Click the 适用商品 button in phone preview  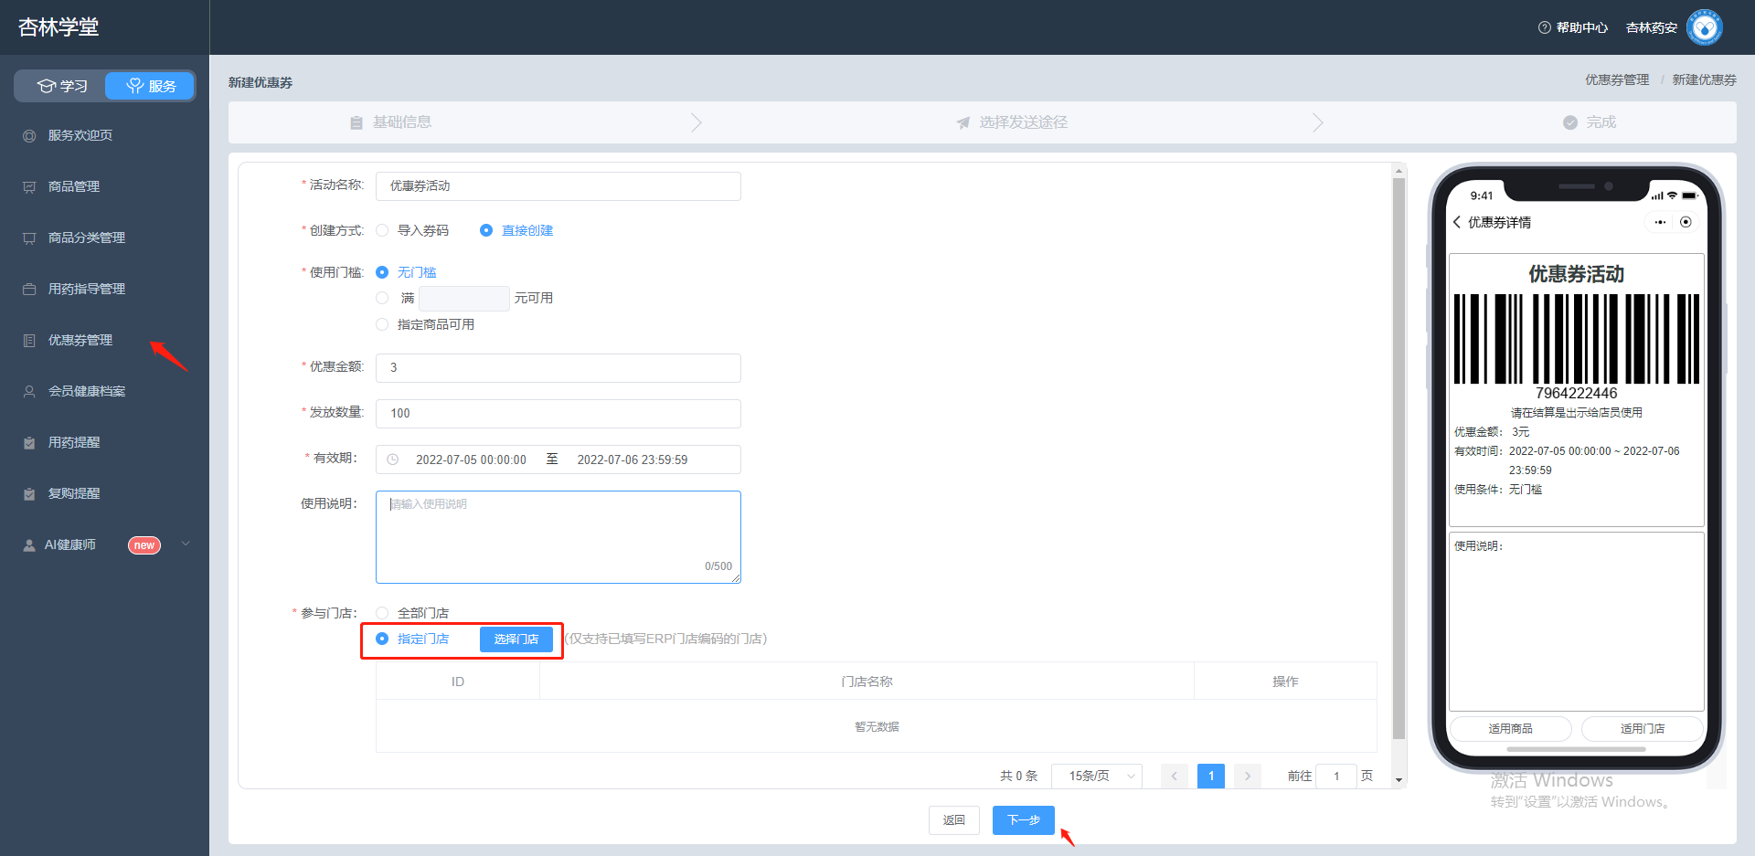[1510, 728]
